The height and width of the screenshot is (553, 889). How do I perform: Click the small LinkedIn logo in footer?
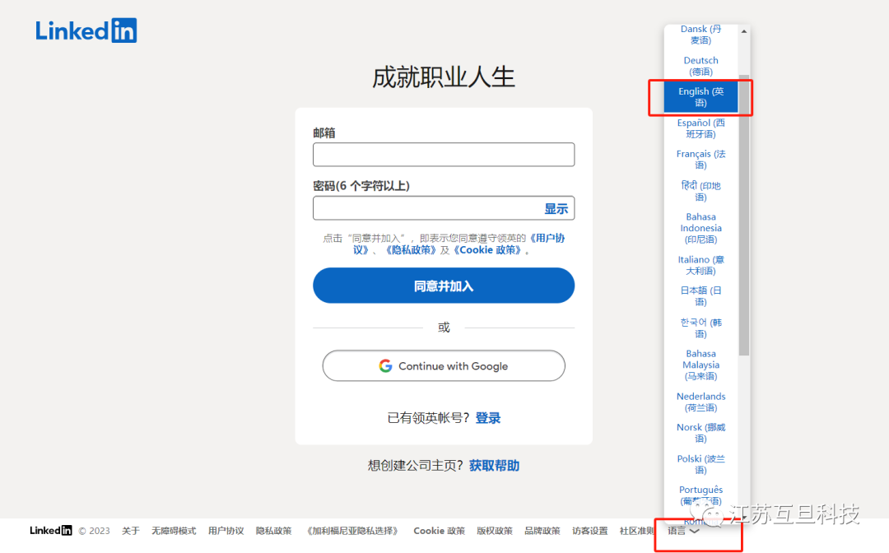(x=51, y=531)
